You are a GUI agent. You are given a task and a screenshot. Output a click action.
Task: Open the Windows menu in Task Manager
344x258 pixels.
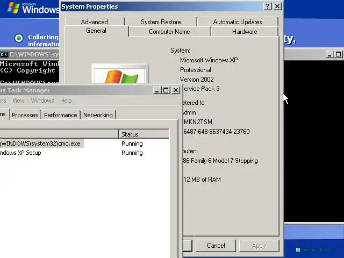[x=42, y=101]
